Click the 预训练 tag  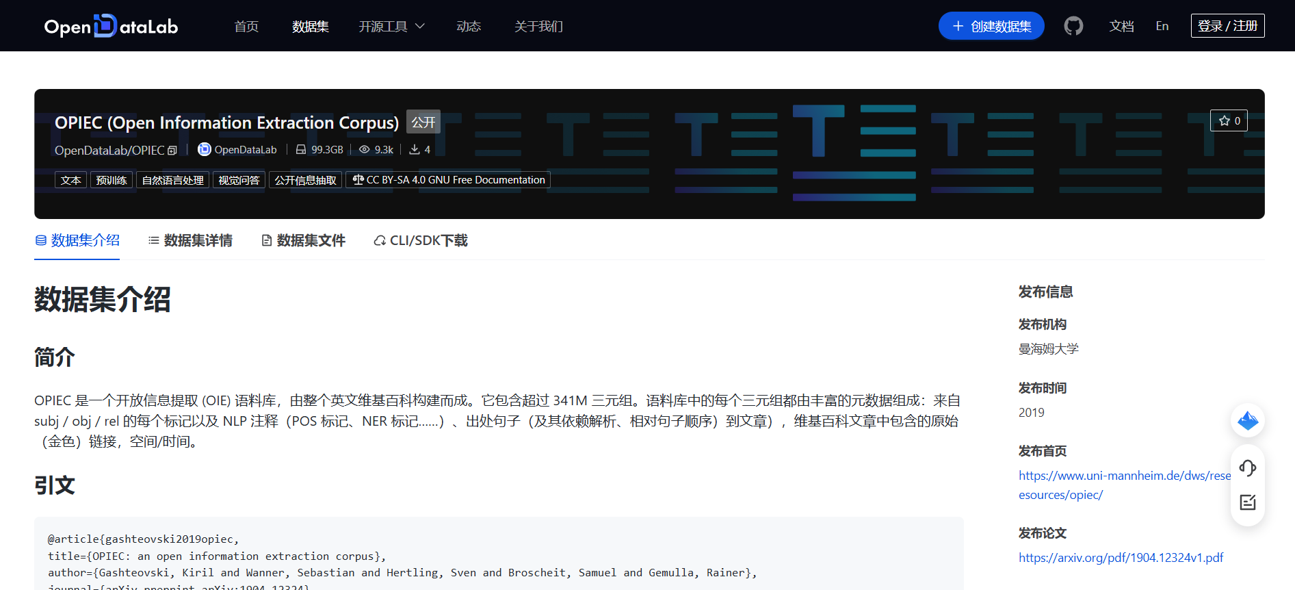click(112, 180)
